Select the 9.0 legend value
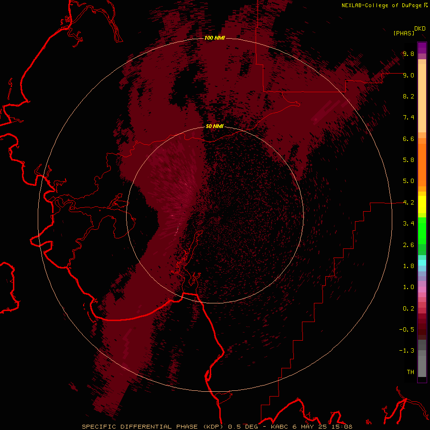The image size is (430, 430). pyautogui.click(x=408, y=75)
